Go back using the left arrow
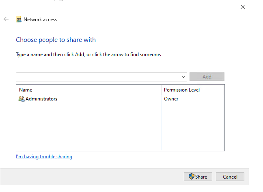 6,19
